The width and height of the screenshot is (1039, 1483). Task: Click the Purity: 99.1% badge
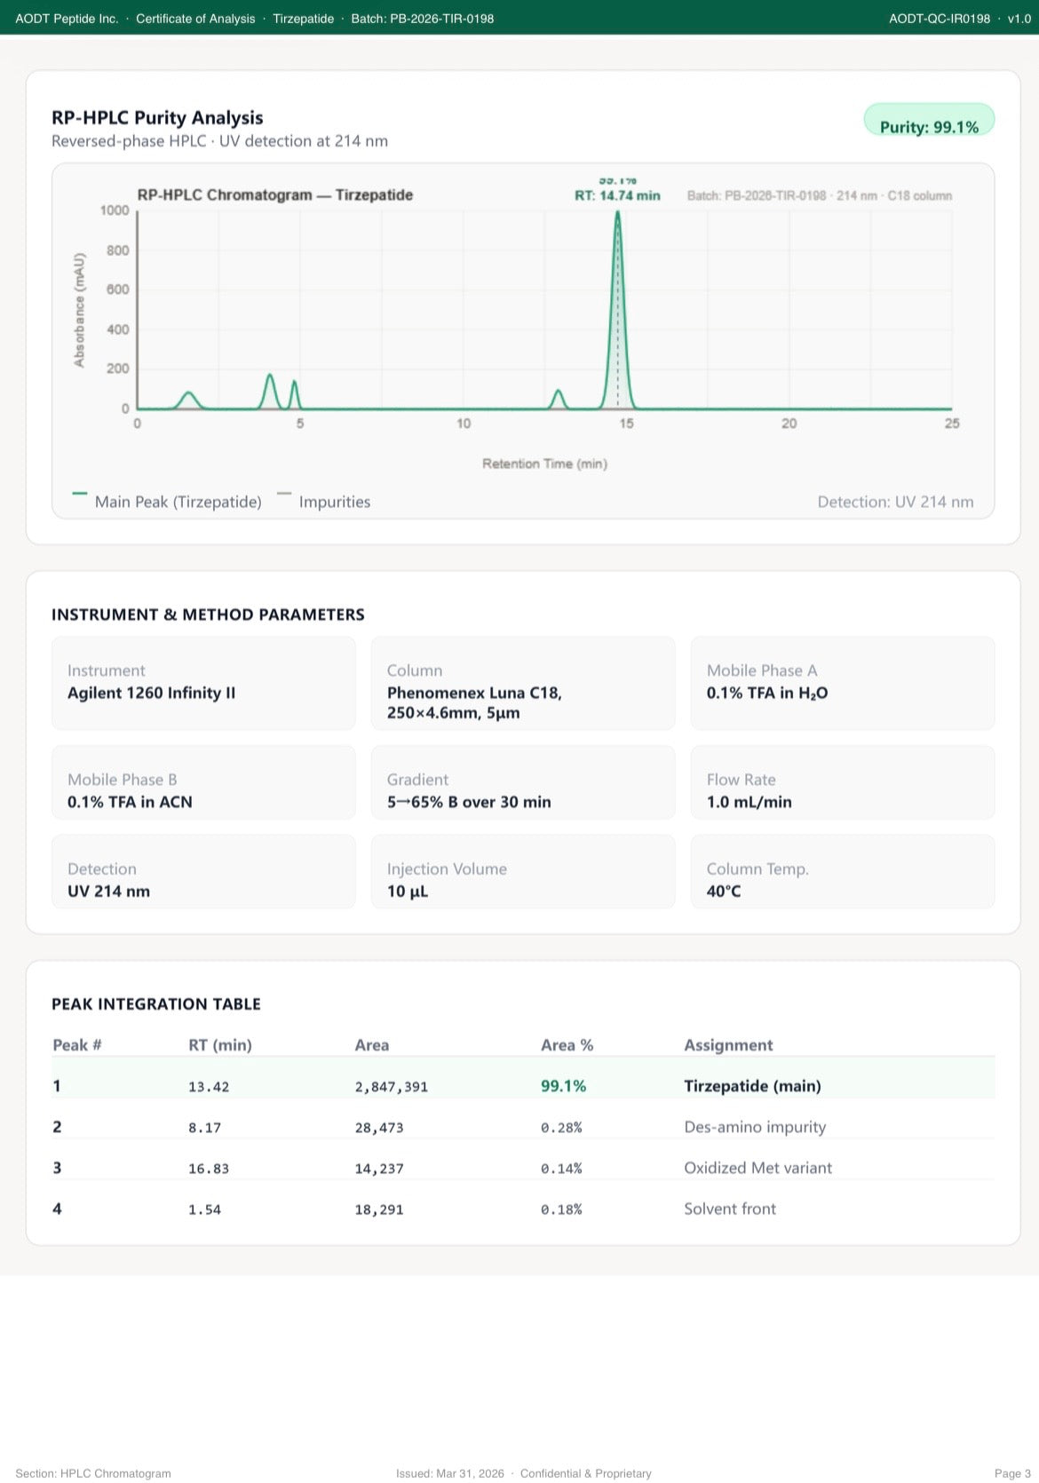point(929,121)
